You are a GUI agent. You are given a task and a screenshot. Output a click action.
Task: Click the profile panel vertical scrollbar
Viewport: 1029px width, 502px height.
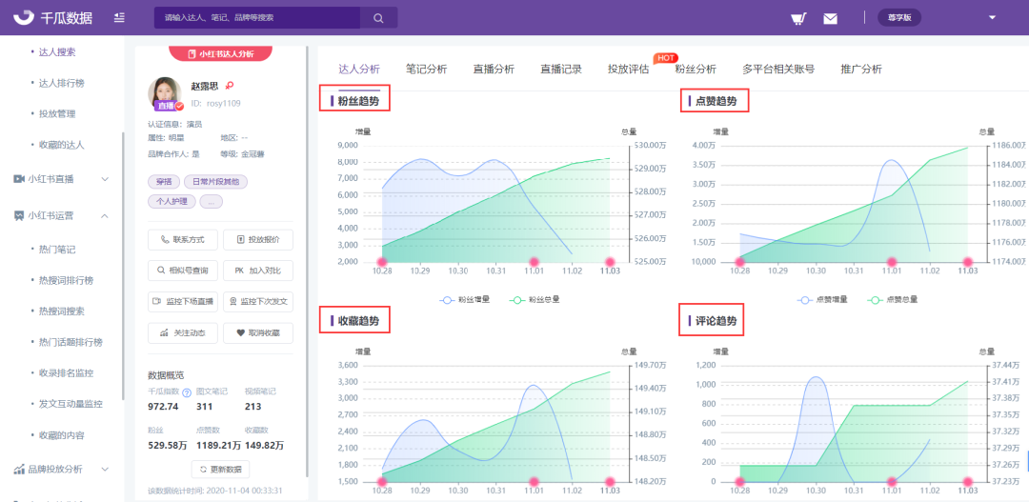[x=307, y=261]
